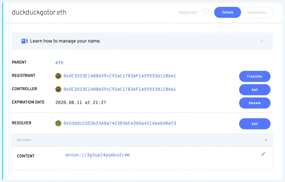Click the identicon beside the controller address
This screenshot has width=285, height=182.
pyautogui.click(x=58, y=89)
